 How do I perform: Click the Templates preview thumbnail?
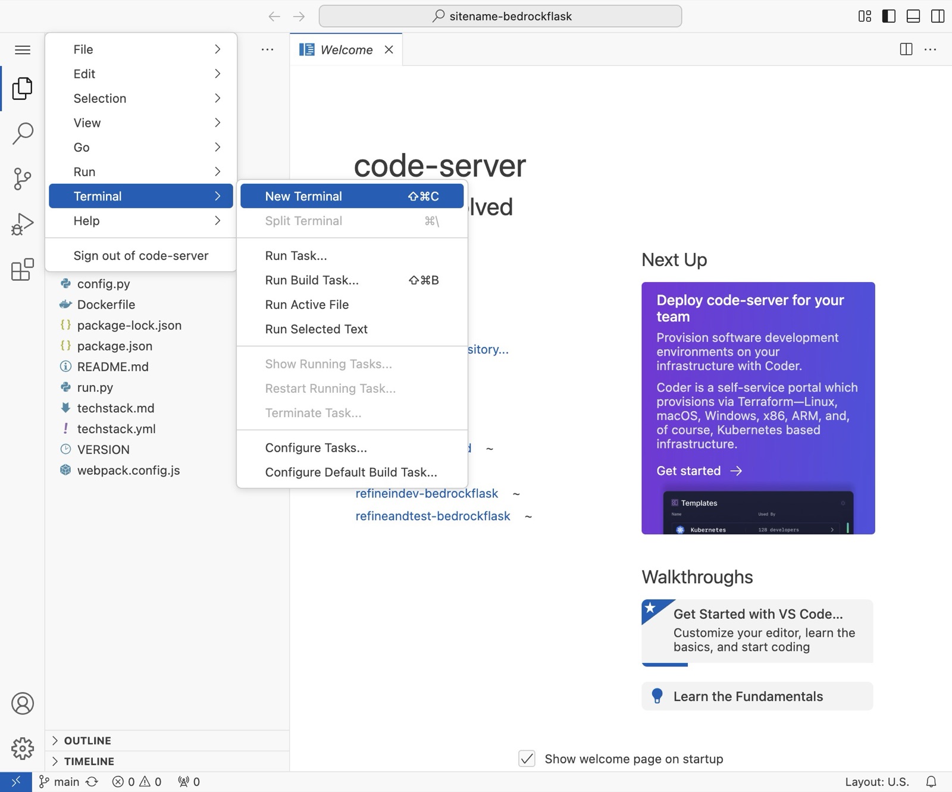coord(758,512)
